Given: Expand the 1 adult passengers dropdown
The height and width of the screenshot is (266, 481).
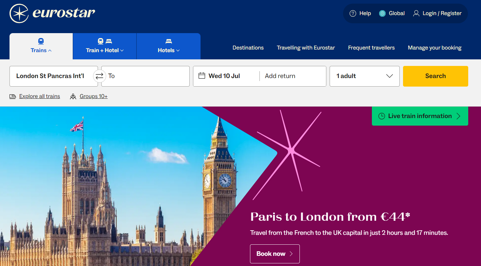Looking at the screenshot, I should [365, 76].
